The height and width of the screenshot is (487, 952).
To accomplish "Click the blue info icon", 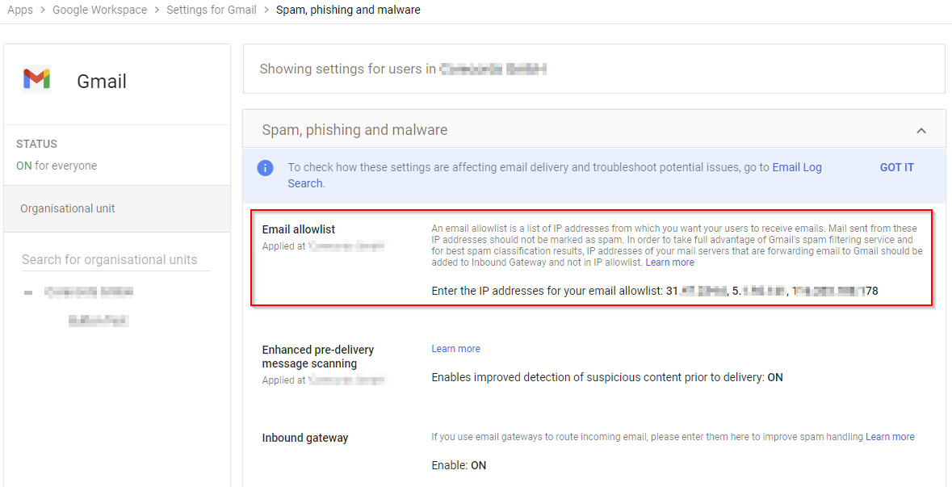I will [x=265, y=168].
